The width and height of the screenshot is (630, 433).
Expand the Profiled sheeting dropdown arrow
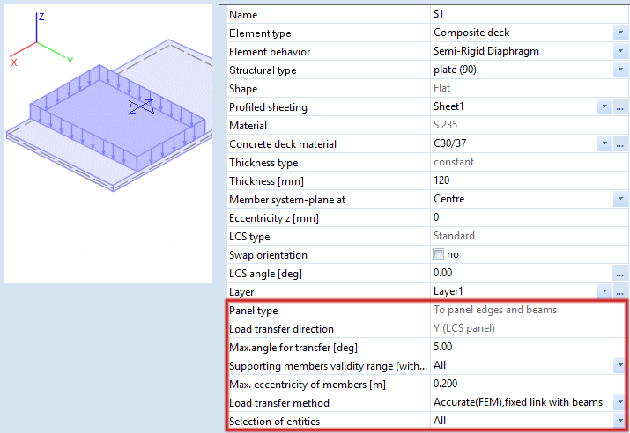(x=604, y=106)
